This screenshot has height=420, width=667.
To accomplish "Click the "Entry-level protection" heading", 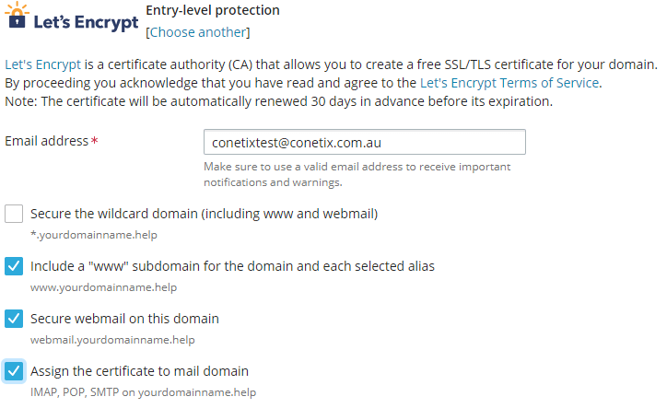I will pyautogui.click(x=213, y=11).
